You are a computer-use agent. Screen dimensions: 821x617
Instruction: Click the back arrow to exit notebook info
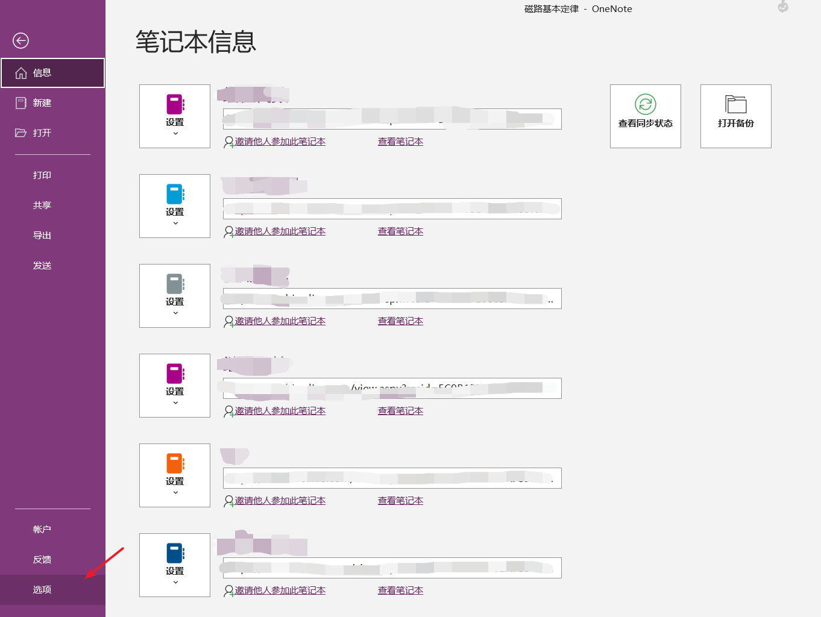click(x=20, y=41)
